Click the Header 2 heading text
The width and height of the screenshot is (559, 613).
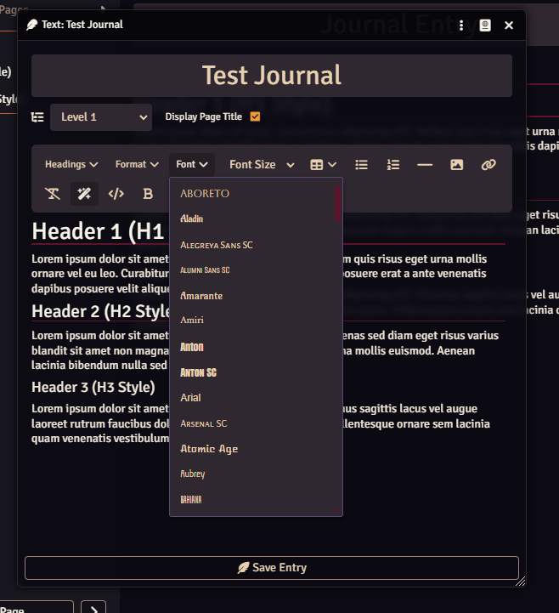point(101,311)
